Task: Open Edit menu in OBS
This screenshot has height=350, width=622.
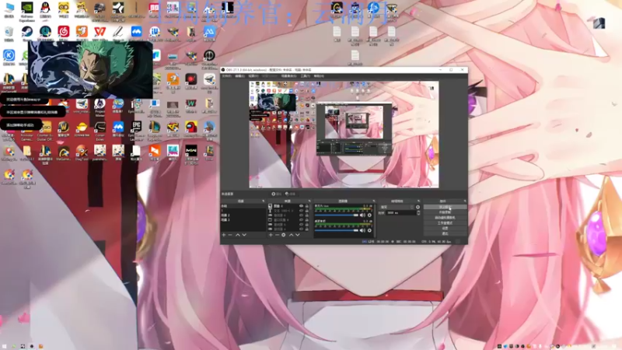Action: pyautogui.click(x=239, y=75)
